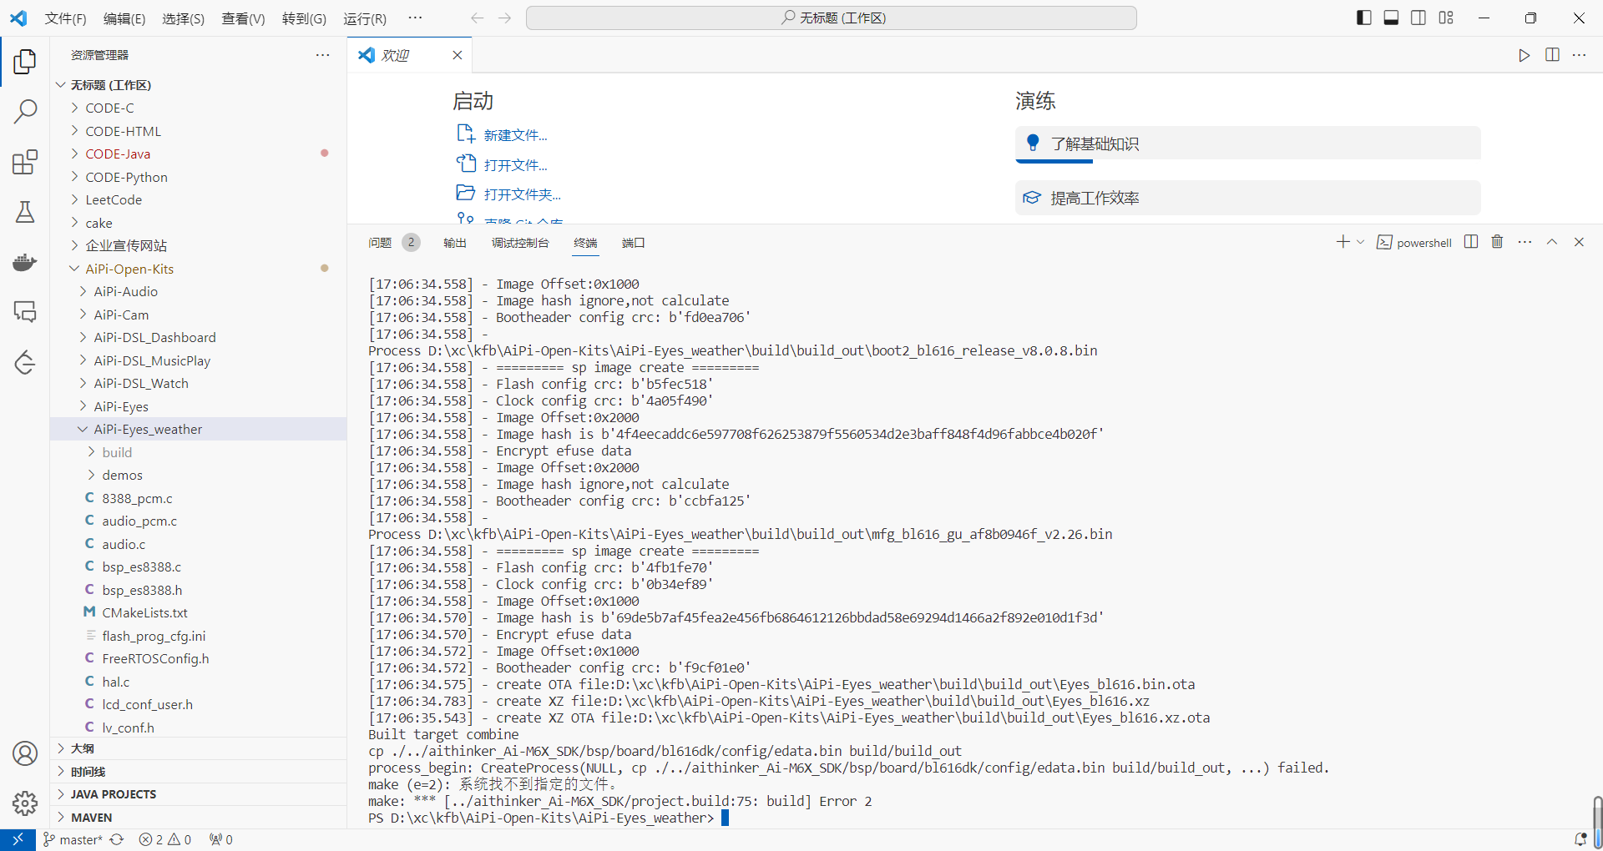Viewport: 1603px width, 851px height.
Task: Open the chat/comments view icon
Action: (x=25, y=312)
